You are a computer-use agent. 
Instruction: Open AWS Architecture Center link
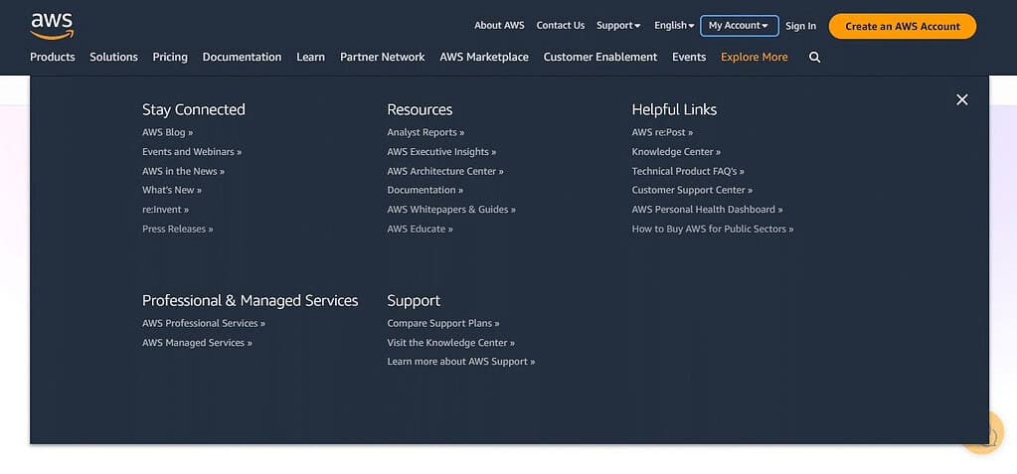point(445,171)
